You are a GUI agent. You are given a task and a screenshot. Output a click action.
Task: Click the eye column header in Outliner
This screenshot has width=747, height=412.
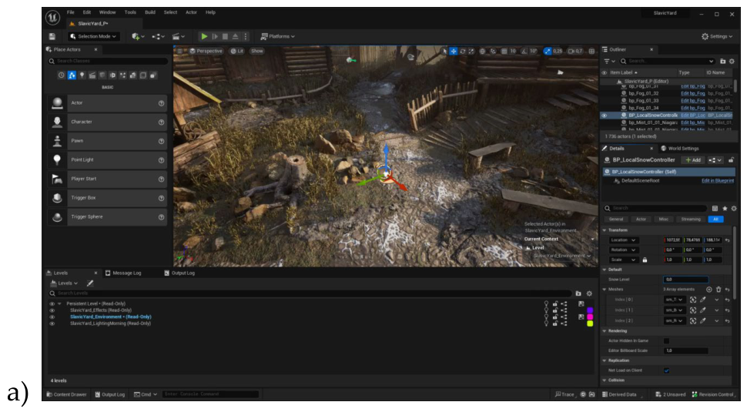click(604, 72)
